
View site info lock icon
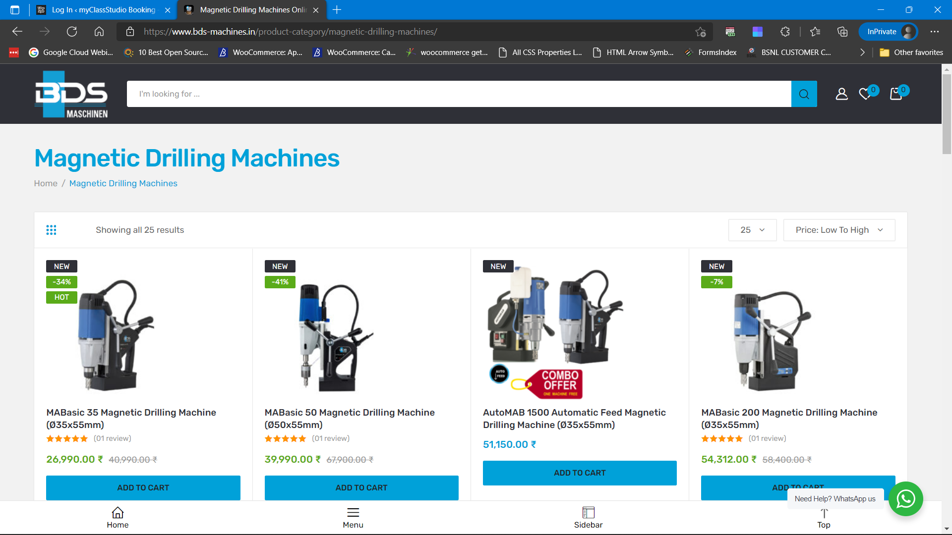tap(130, 32)
